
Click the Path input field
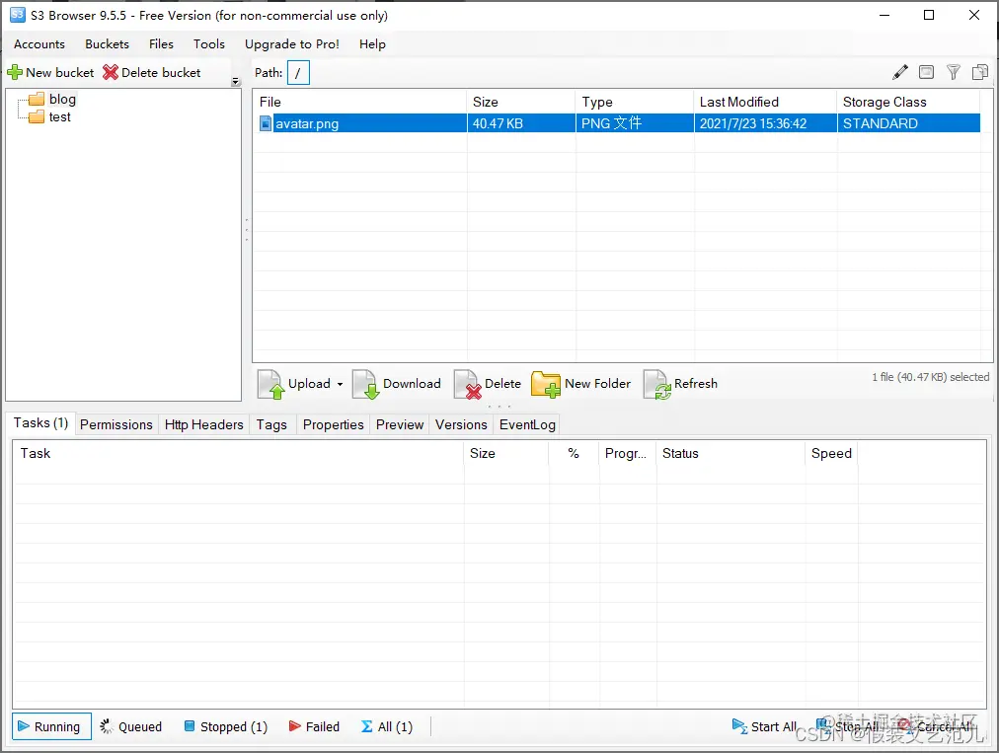298,73
